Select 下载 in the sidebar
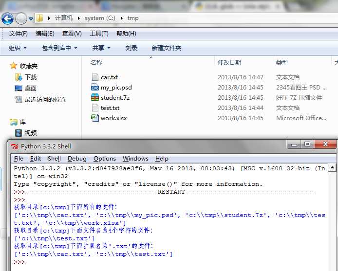Screen dimensions: 338x271 (x=31, y=77)
